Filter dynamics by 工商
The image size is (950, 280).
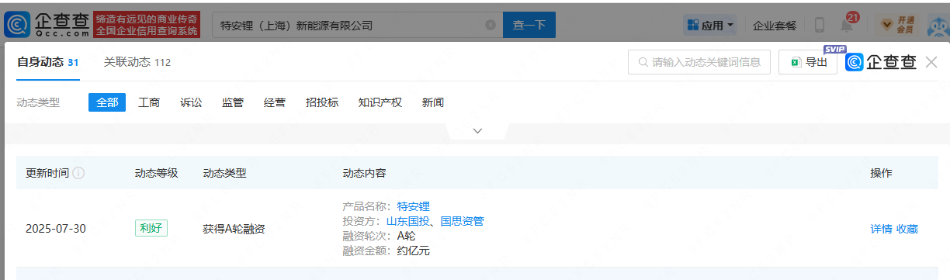pos(149,102)
